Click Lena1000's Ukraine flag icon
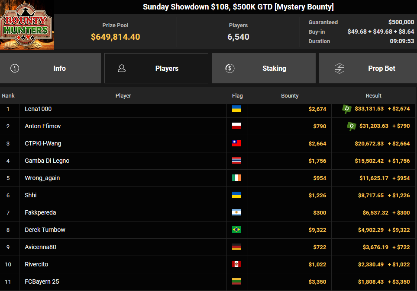This screenshot has width=417, height=291. [x=236, y=109]
